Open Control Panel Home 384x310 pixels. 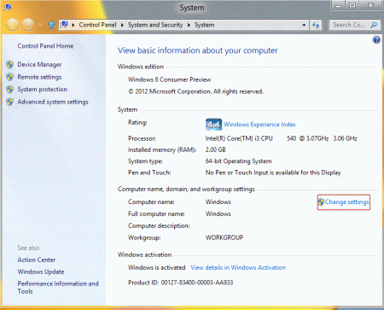45,46
